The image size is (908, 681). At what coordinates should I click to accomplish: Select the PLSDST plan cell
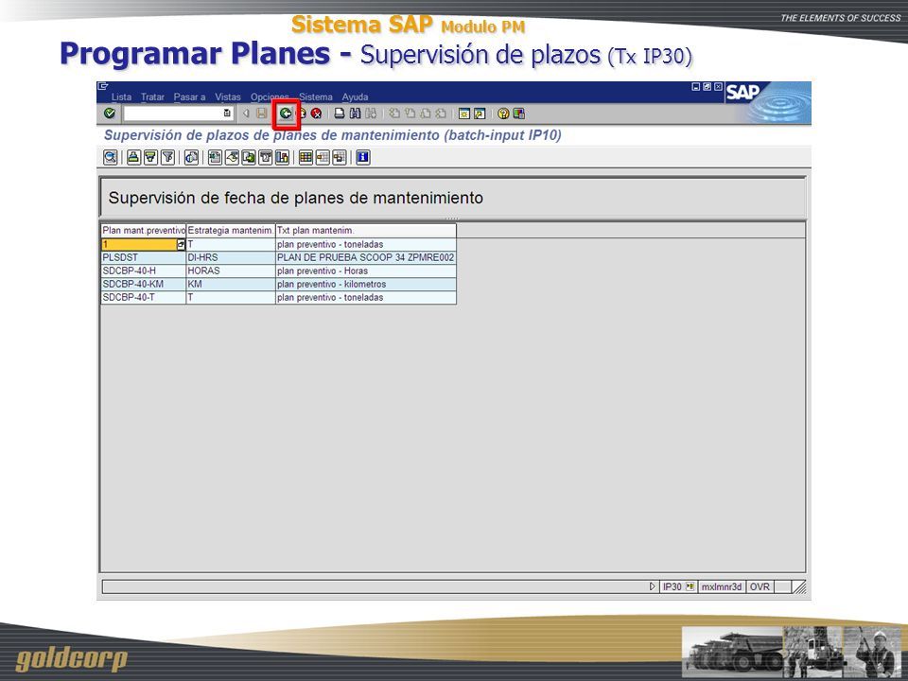coord(144,257)
